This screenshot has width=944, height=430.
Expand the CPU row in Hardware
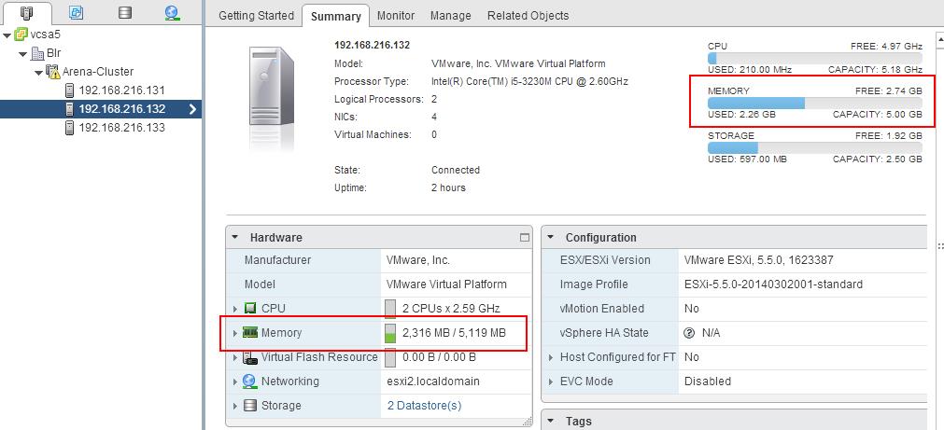pos(235,309)
